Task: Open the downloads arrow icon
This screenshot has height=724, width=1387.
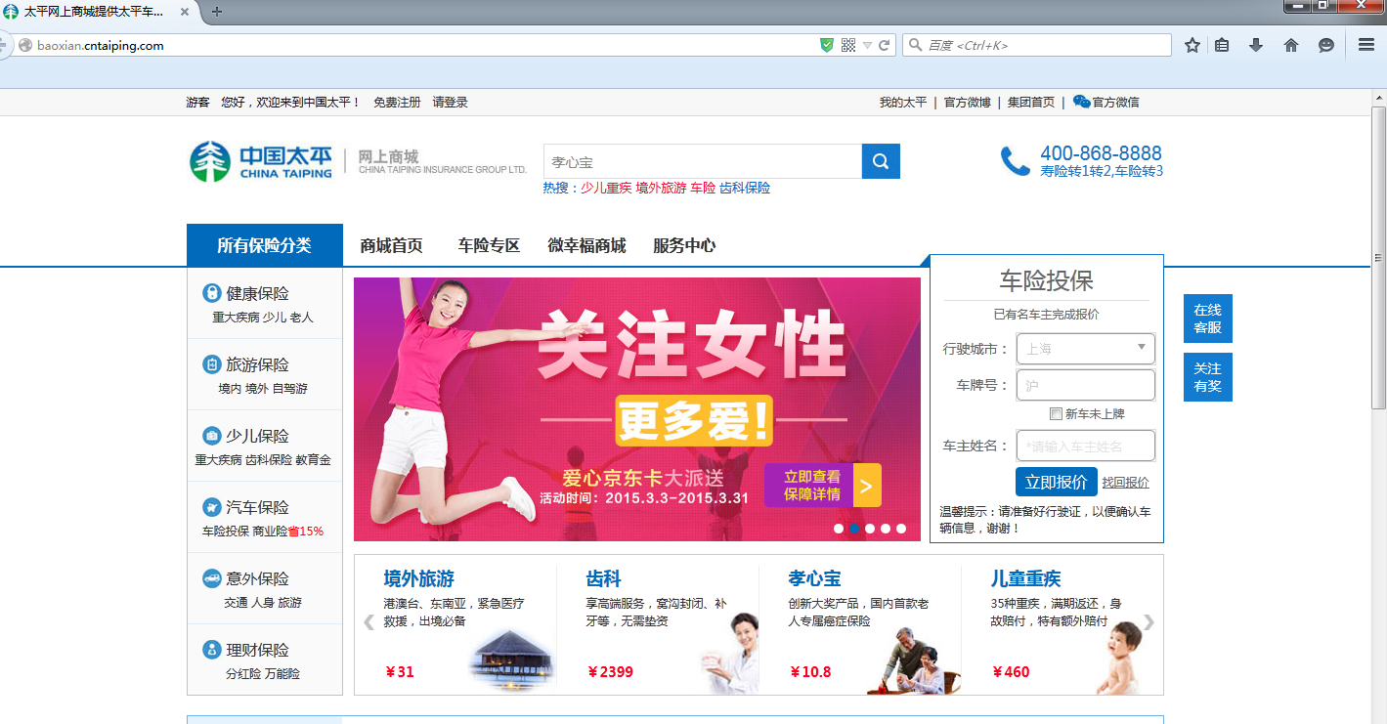Action: pyautogui.click(x=1256, y=45)
